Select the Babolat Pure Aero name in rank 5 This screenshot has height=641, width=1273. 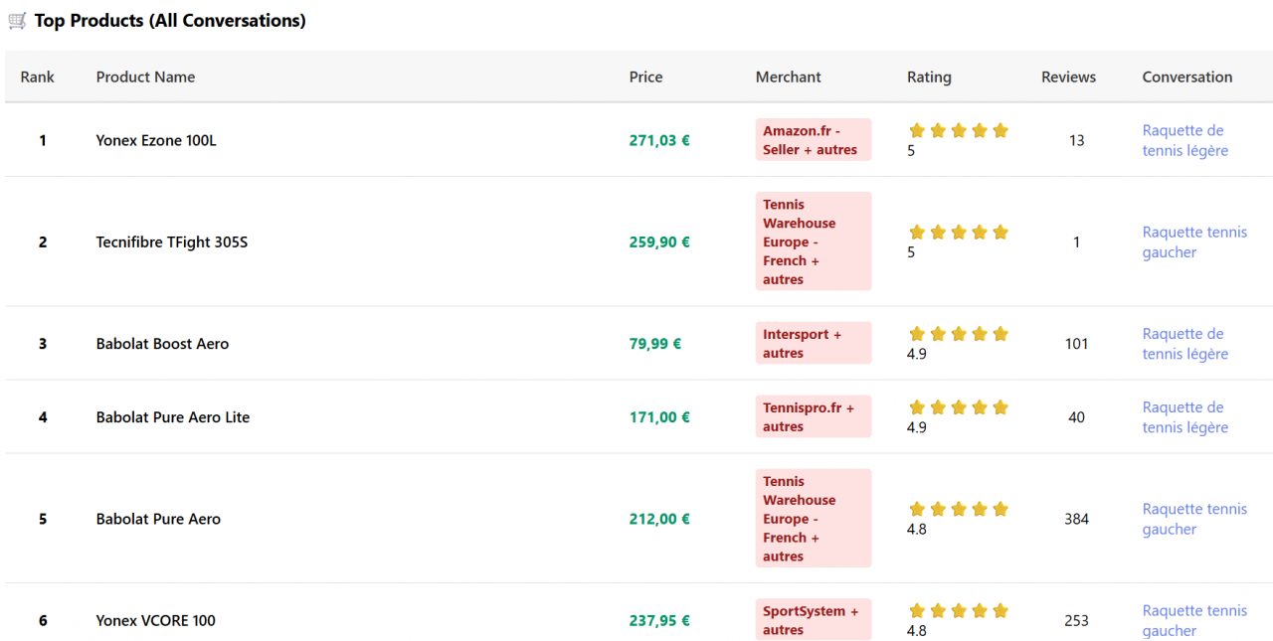coord(158,519)
